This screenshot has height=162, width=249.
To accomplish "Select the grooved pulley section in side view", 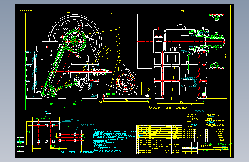I will [217, 42].
